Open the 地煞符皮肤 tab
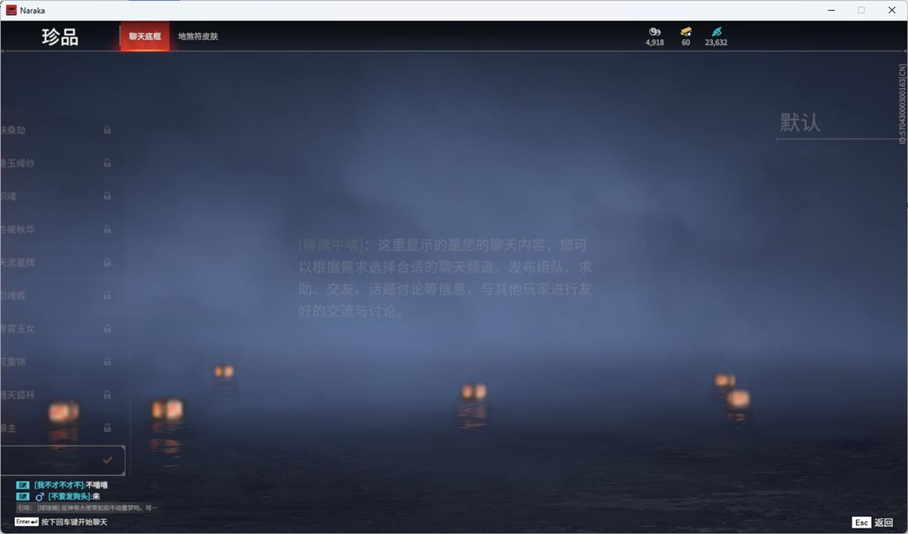The width and height of the screenshot is (908, 534). click(x=198, y=36)
